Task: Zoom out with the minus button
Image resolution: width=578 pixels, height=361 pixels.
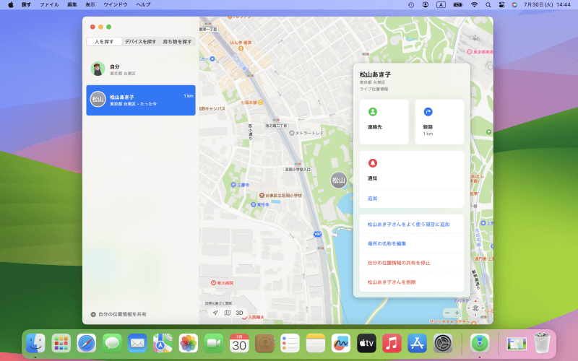Action: coord(447,313)
